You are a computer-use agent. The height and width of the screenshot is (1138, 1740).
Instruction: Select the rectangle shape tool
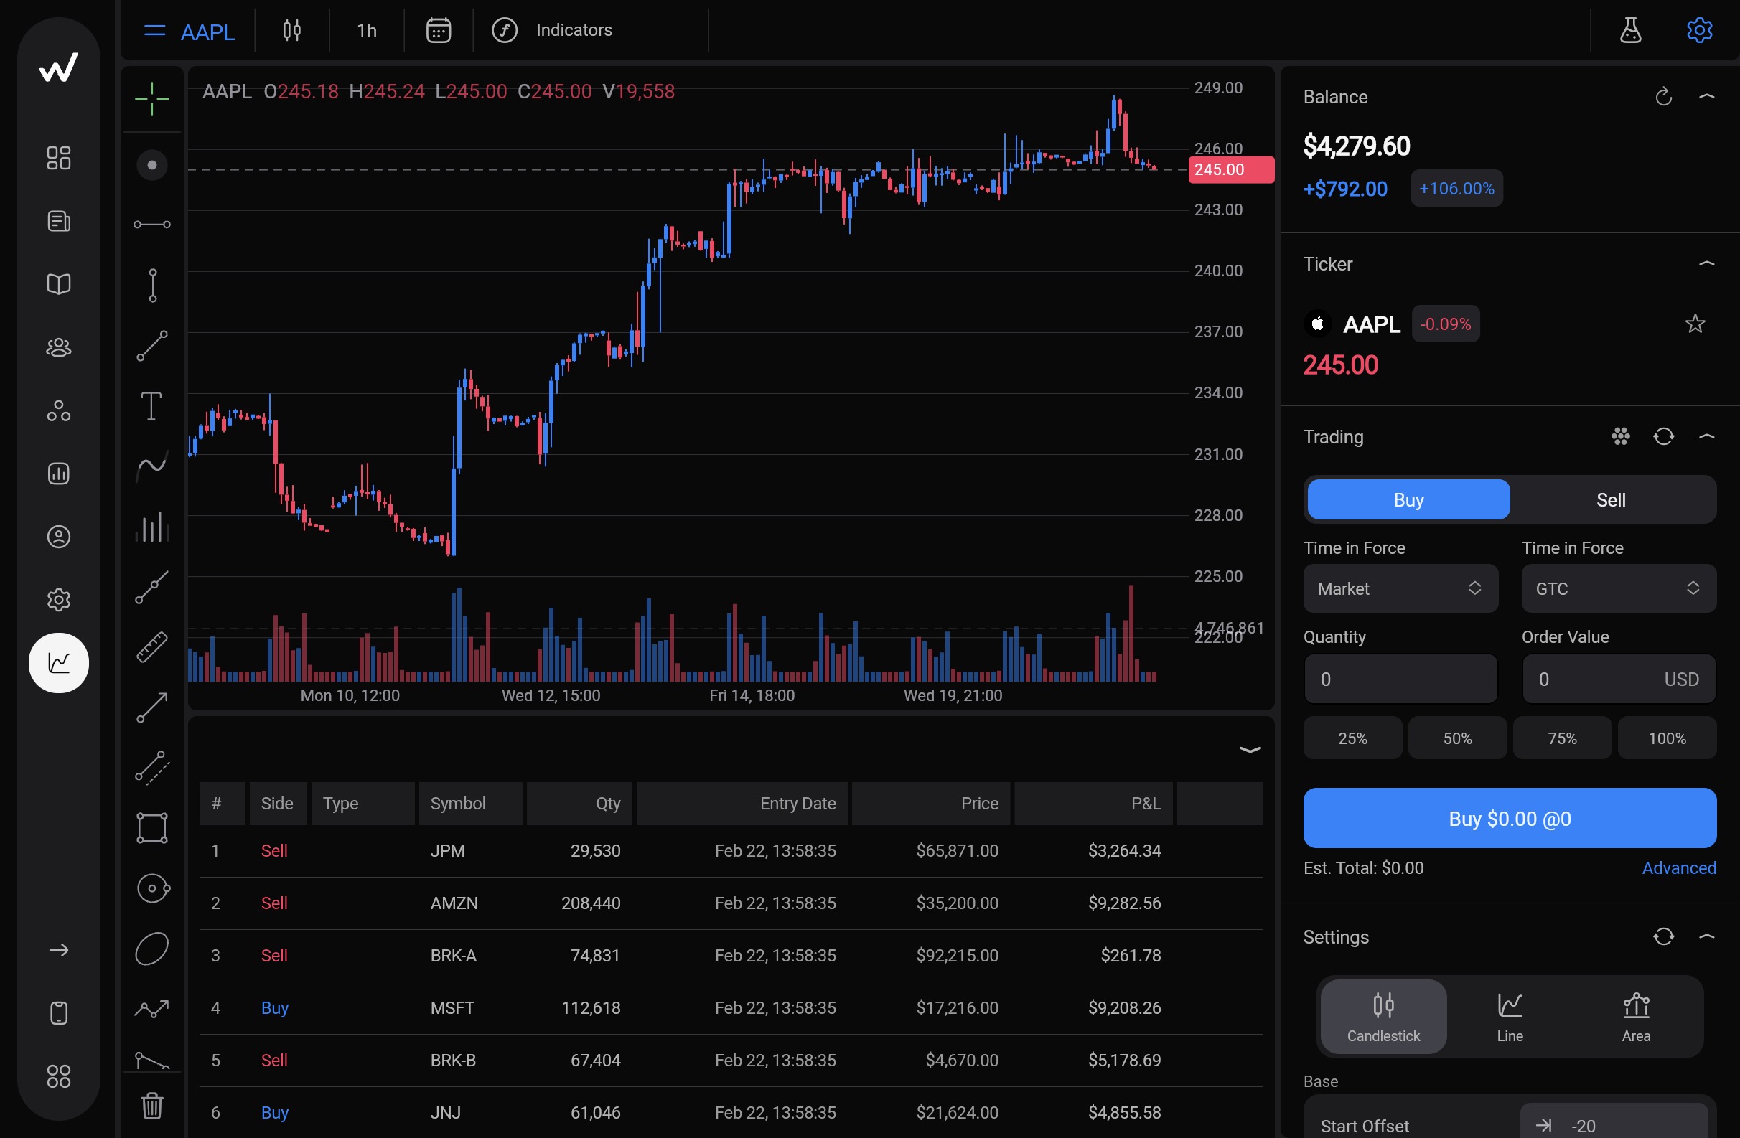point(152,828)
